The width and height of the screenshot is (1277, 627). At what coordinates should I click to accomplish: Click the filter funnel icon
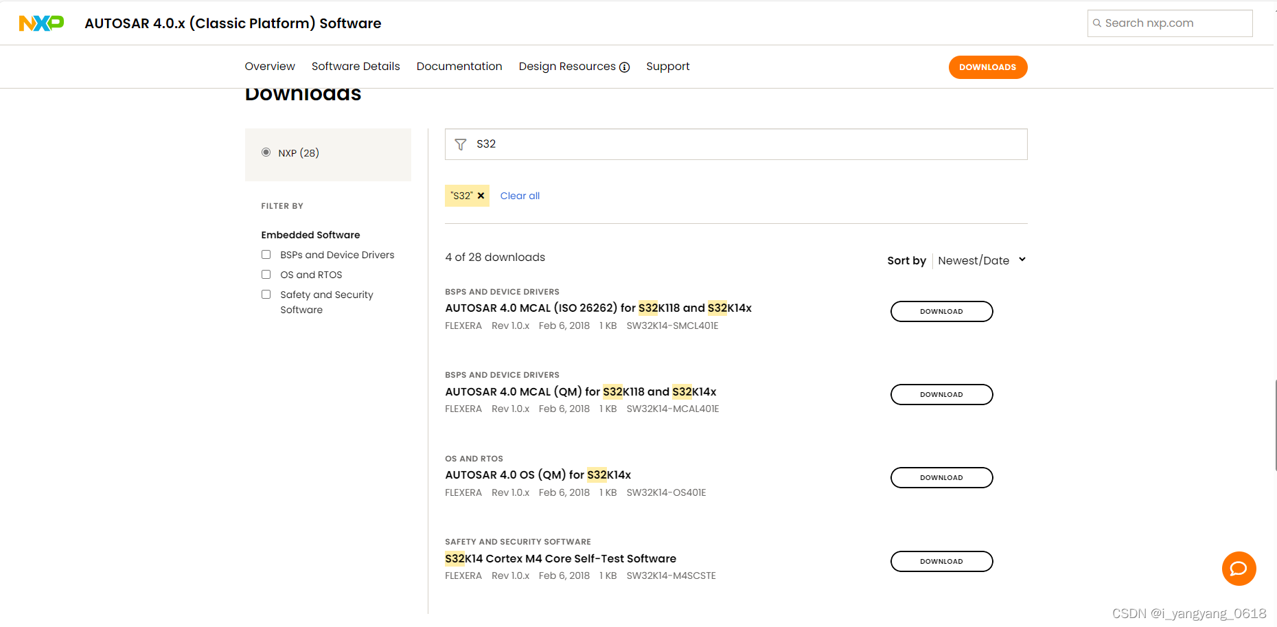461,144
